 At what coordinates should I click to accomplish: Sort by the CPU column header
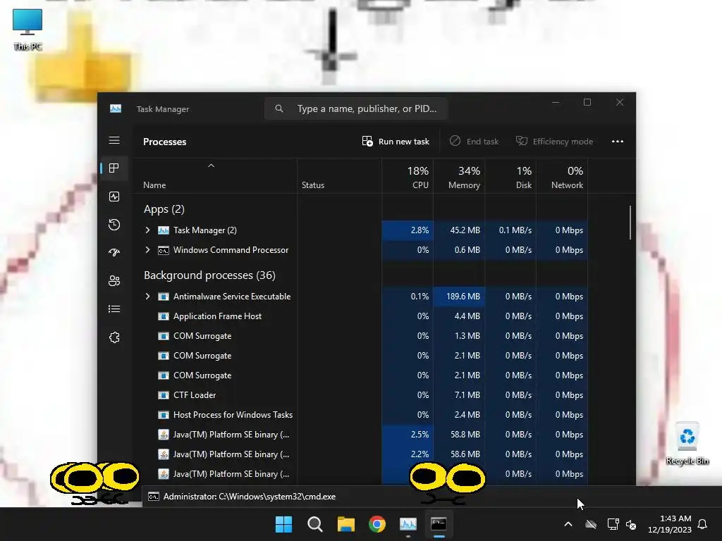(408, 177)
